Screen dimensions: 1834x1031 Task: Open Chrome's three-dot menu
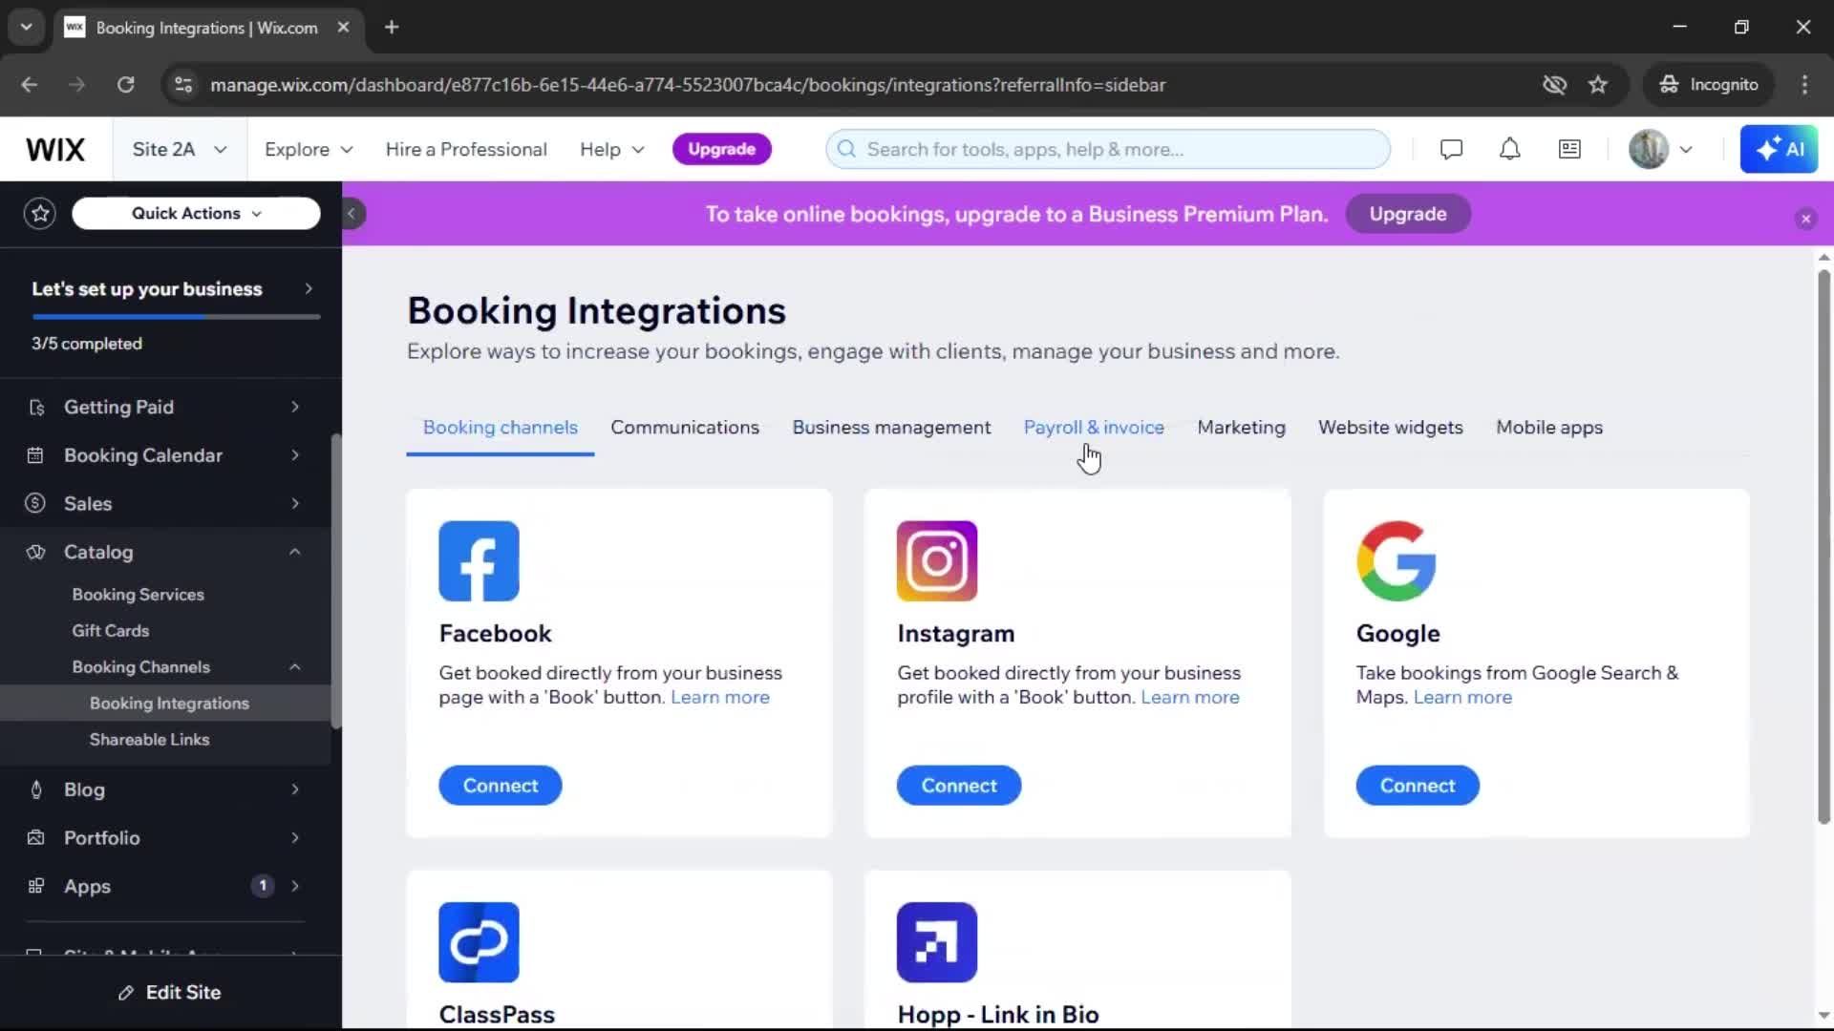pos(1804,85)
